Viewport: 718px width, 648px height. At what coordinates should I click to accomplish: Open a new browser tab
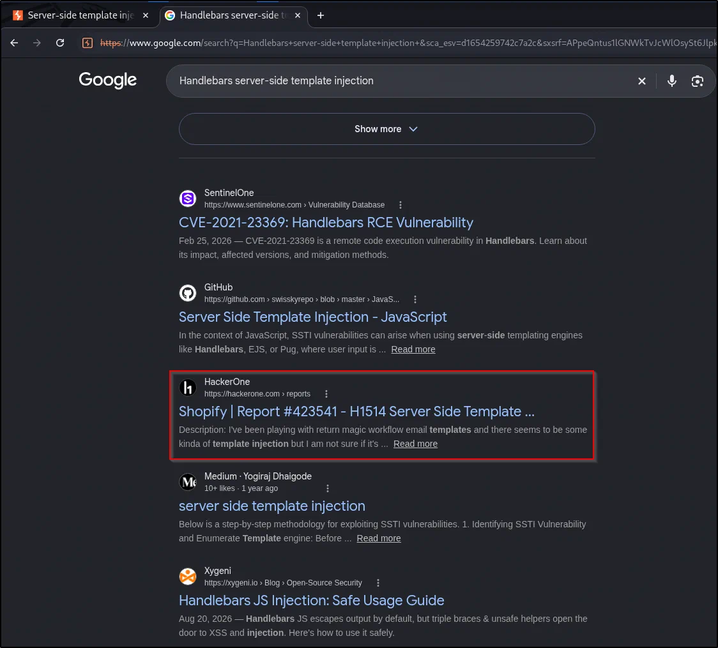321,15
